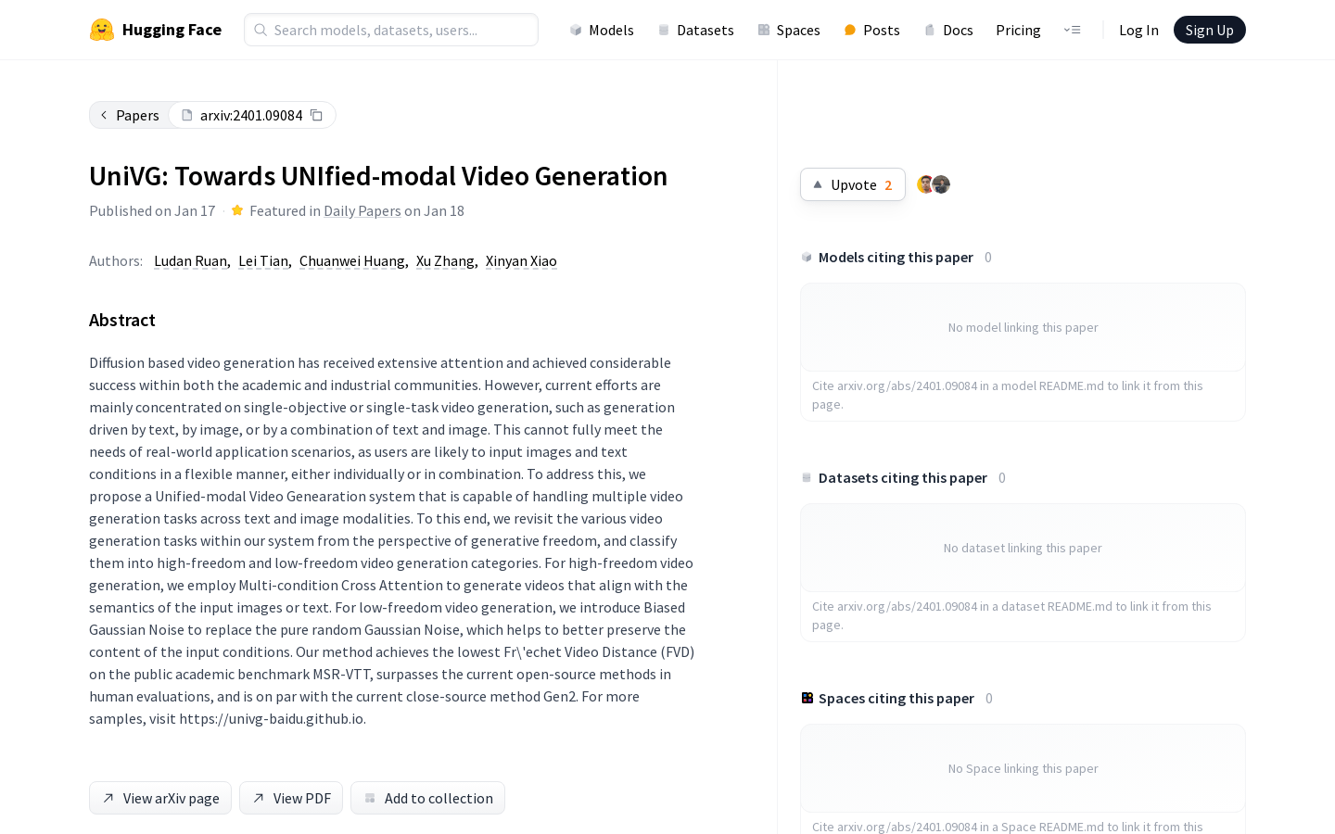Click the Sign Up button

[1209, 30]
